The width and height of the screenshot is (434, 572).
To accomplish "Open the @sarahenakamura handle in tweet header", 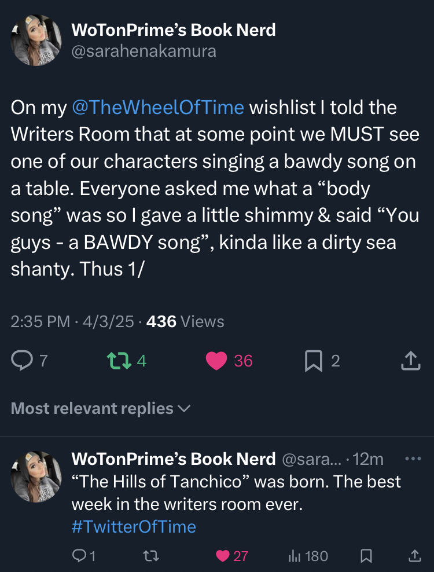I will (x=144, y=51).
